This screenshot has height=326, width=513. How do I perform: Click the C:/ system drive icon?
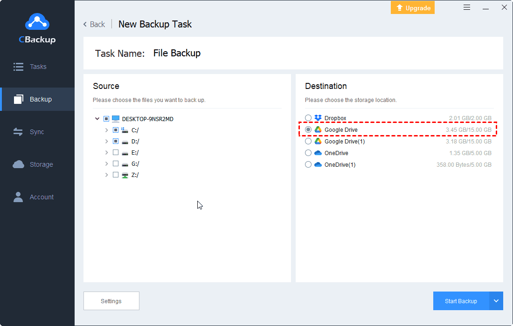point(125,130)
